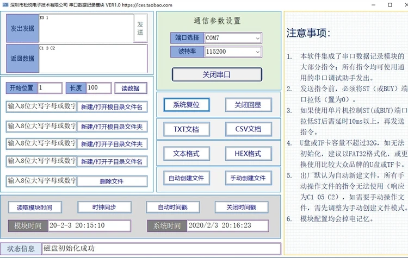
Task: Click the application icon in the title bar
Action: pos(5,5)
